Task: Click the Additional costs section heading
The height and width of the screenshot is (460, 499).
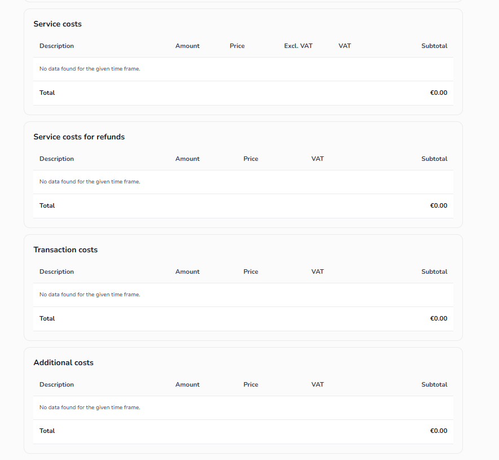Action: (x=63, y=363)
